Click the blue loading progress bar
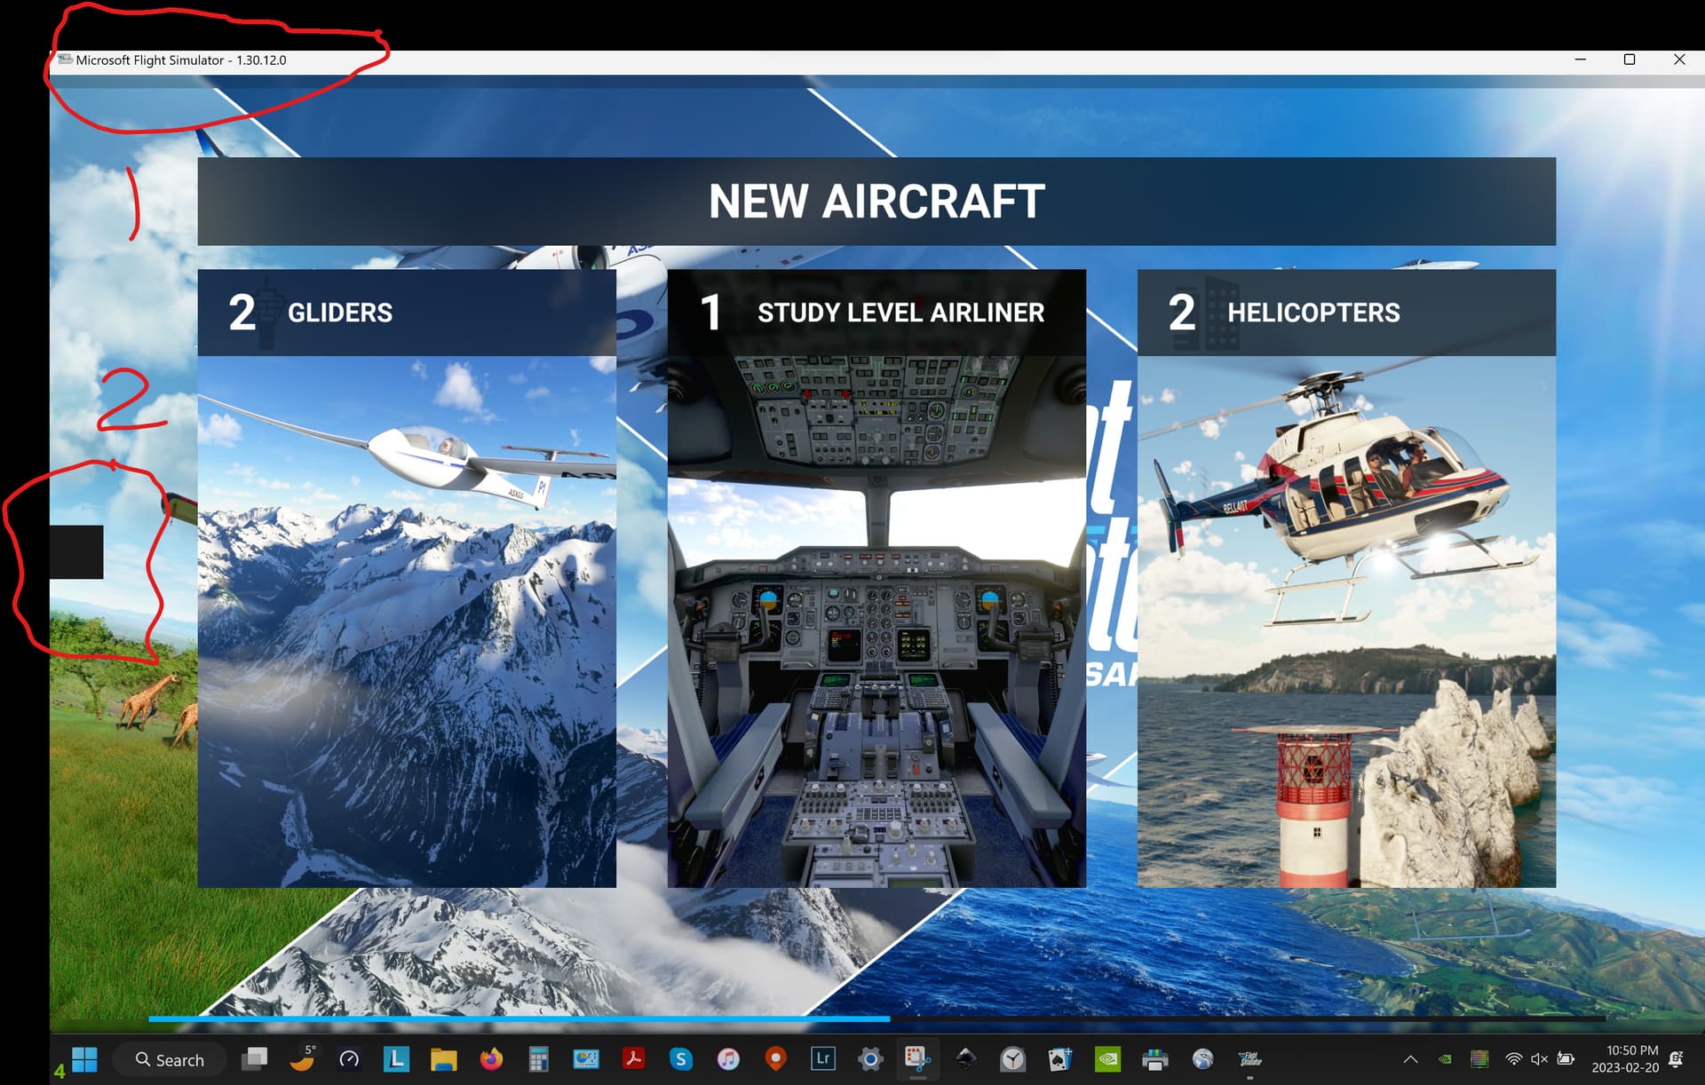1705x1085 pixels. pos(519,1019)
